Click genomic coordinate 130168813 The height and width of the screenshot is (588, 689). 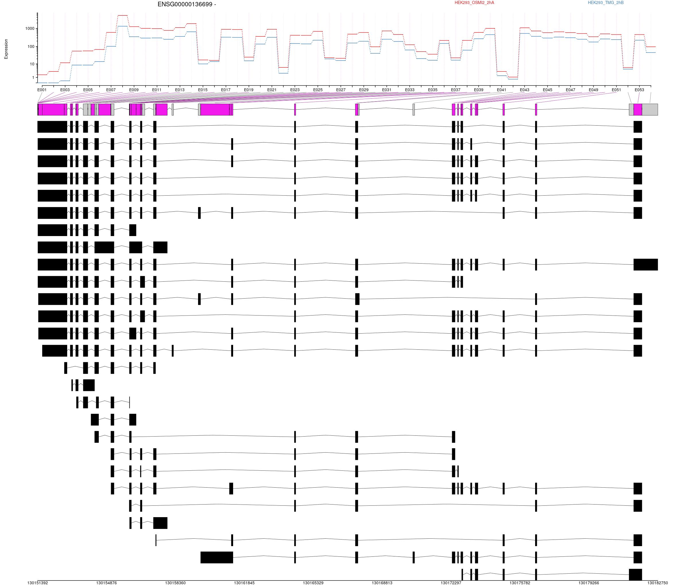(382, 583)
